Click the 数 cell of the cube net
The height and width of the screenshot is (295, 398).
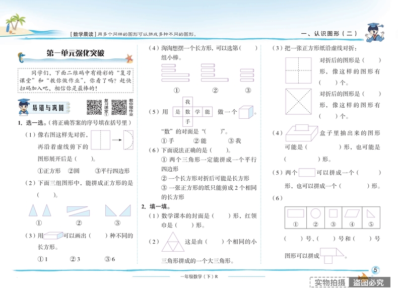coord(187,112)
